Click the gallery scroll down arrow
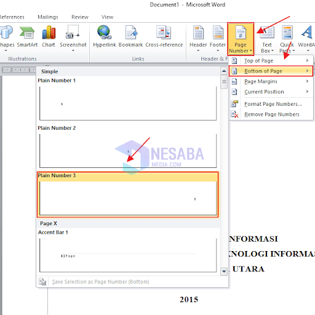This screenshot has height=315, width=315. click(224, 271)
